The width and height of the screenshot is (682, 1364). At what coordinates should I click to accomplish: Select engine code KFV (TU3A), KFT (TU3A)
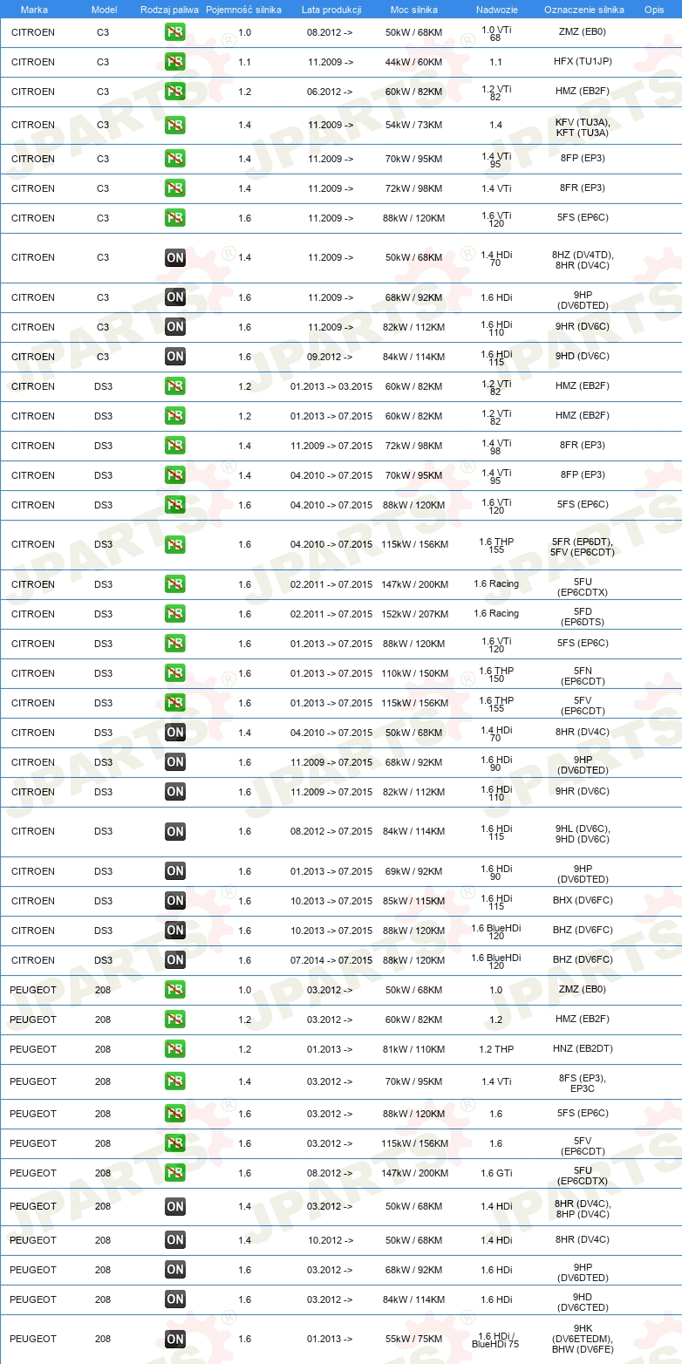tap(583, 127)
